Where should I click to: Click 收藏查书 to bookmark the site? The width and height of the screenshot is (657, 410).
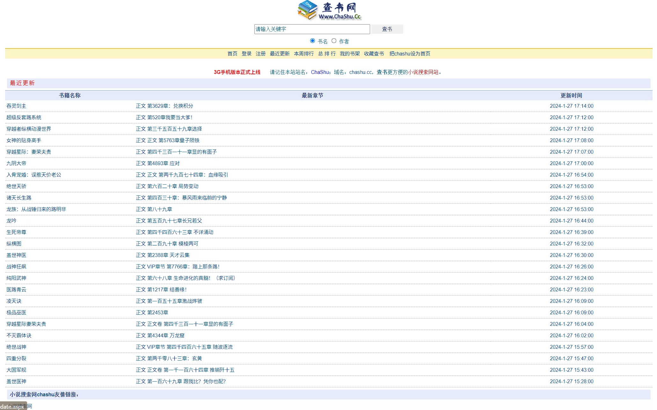point(374,54)
